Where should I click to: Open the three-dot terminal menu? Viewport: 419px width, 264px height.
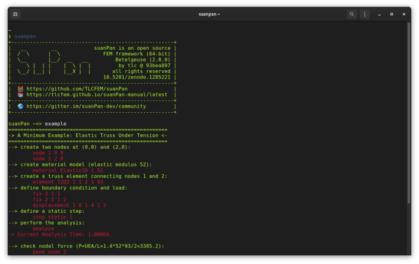tap(364, 14)
